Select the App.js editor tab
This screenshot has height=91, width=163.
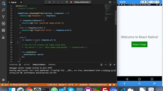tap(14, 2)
